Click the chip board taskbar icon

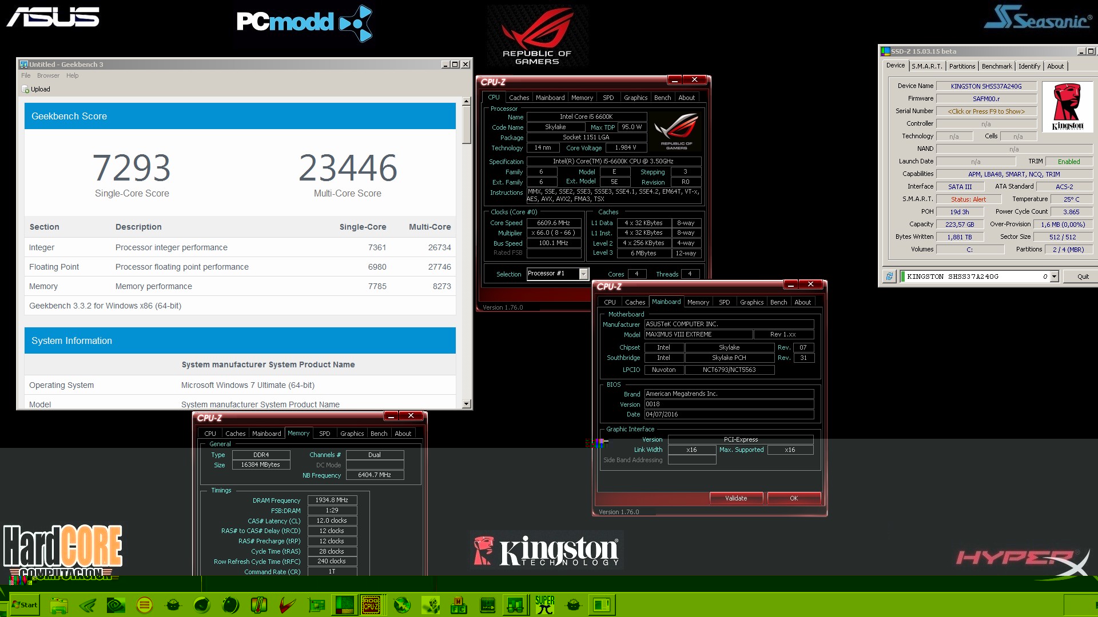tap(488, 604)
